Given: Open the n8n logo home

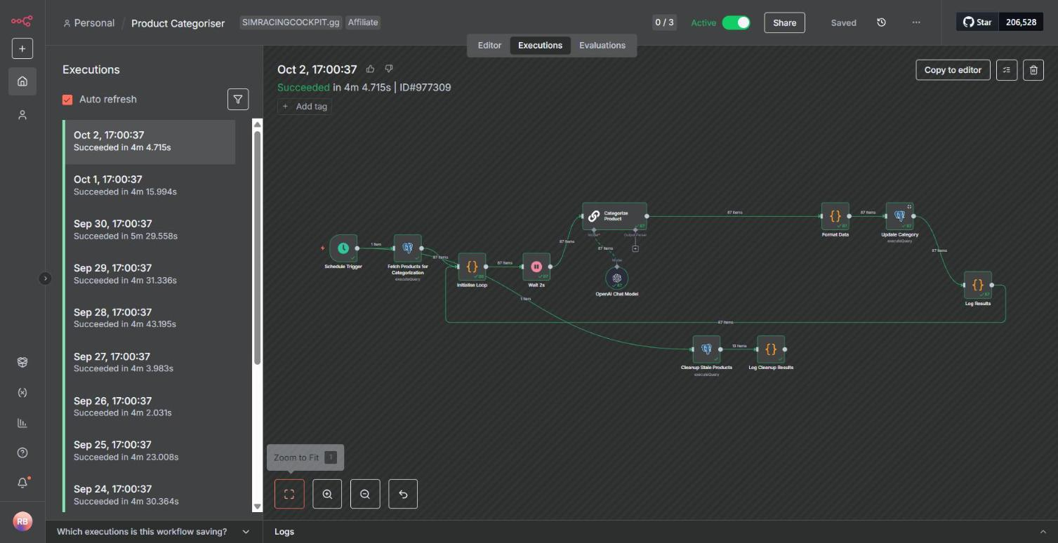Looking at the screenshot, I should (x=22, y=21).
